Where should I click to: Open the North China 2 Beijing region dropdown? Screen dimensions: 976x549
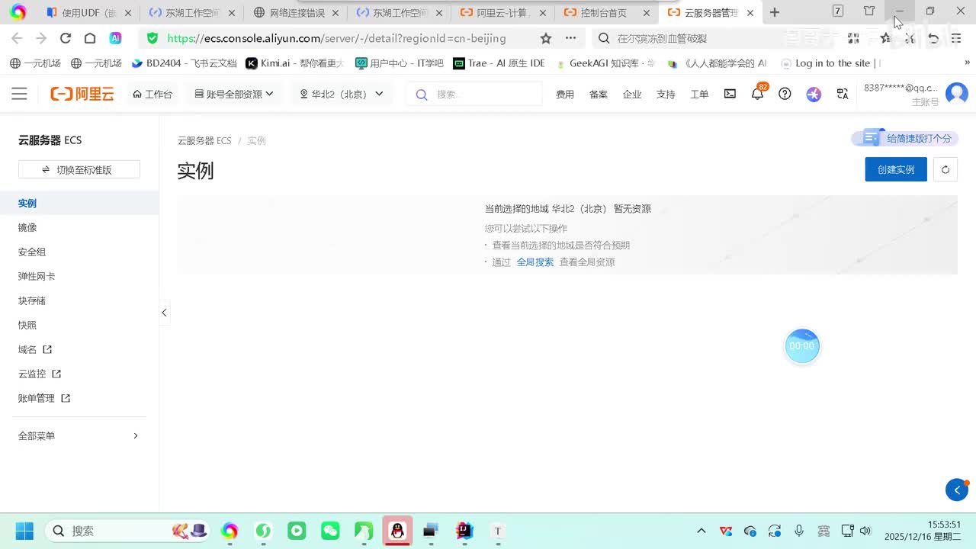click(341, 94)
